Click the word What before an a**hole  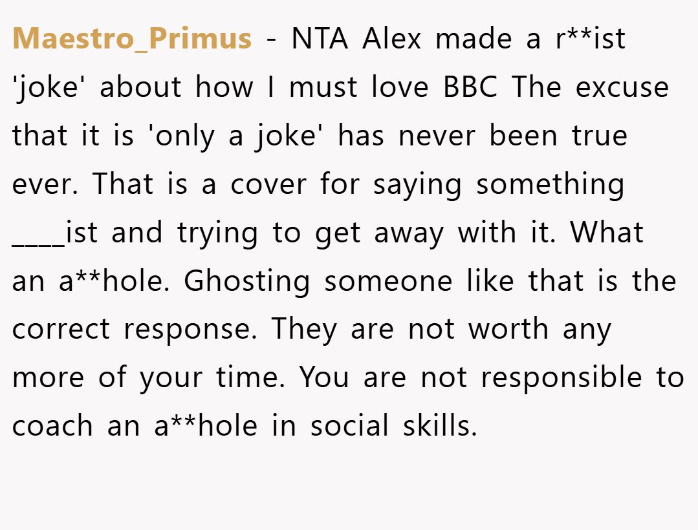pos(607,233)
